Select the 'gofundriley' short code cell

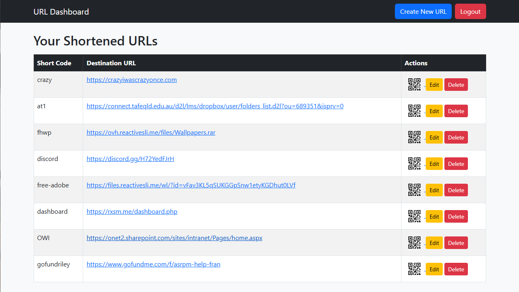click(58, 269)
